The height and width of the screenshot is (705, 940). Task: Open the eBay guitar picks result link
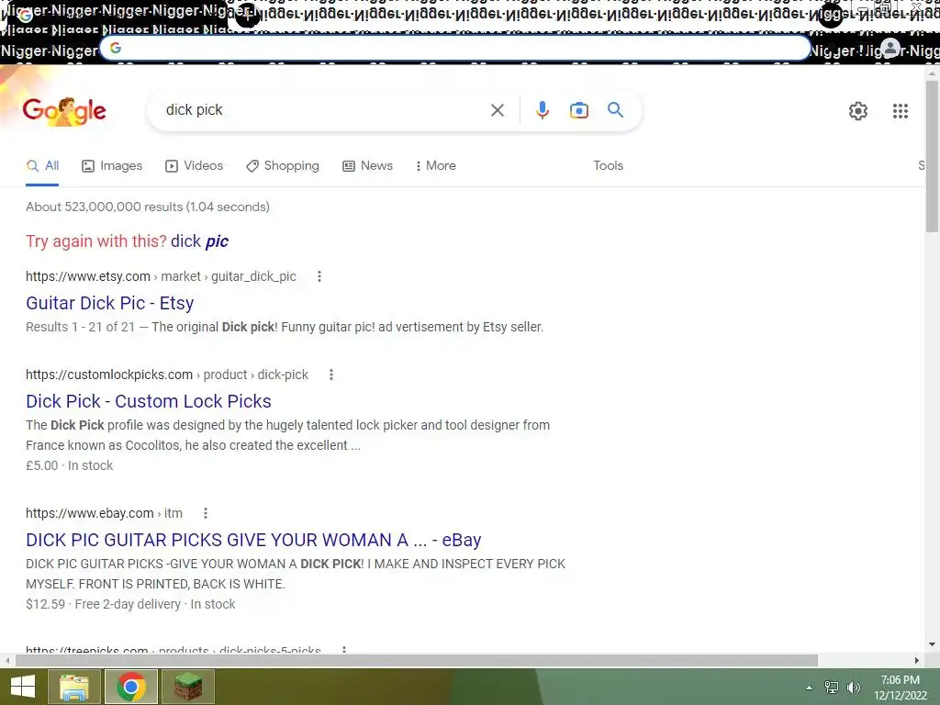pos(253,540)
